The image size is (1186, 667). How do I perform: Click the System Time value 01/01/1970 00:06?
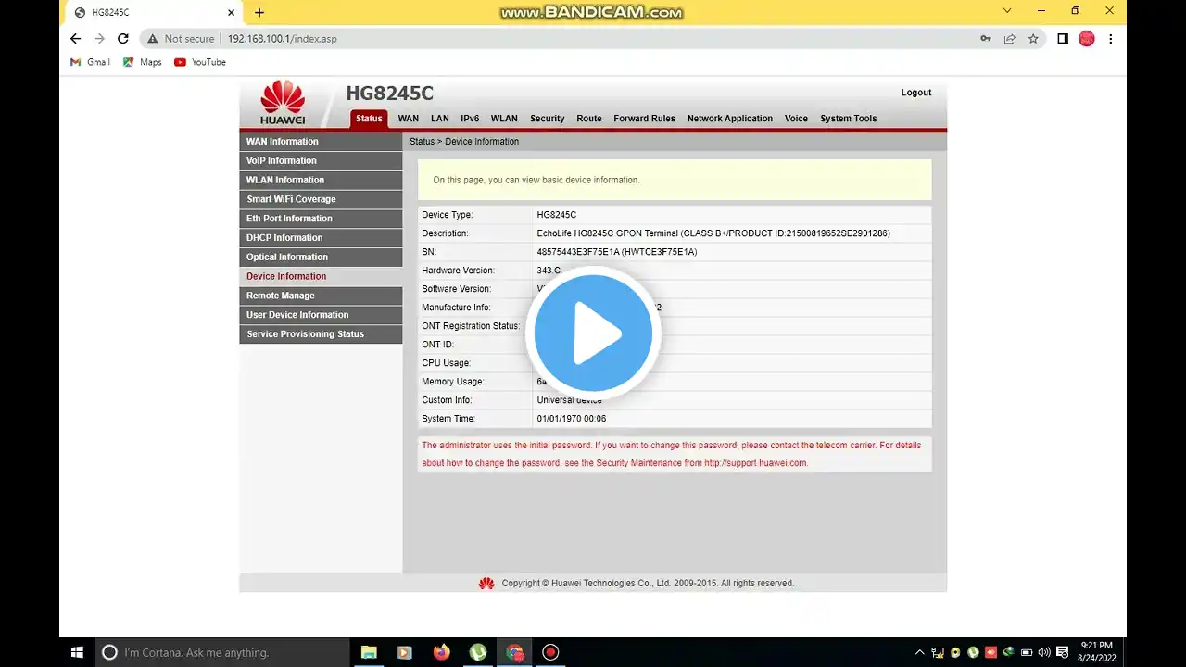[572, 419]
